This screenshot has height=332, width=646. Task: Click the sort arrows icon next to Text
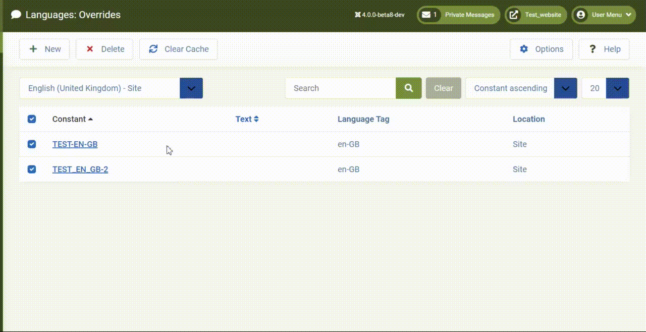pyautogui.click(x=256, y=119)
